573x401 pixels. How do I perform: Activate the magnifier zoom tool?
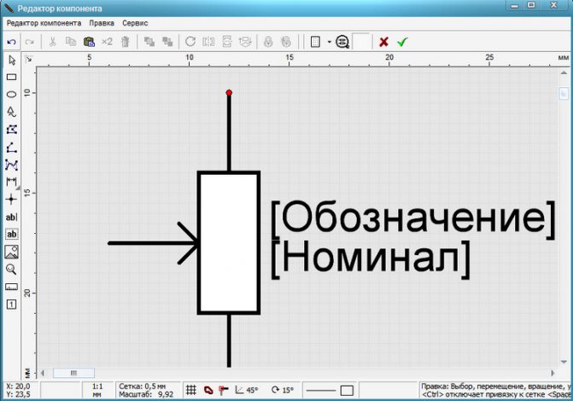tap(12, 269)
